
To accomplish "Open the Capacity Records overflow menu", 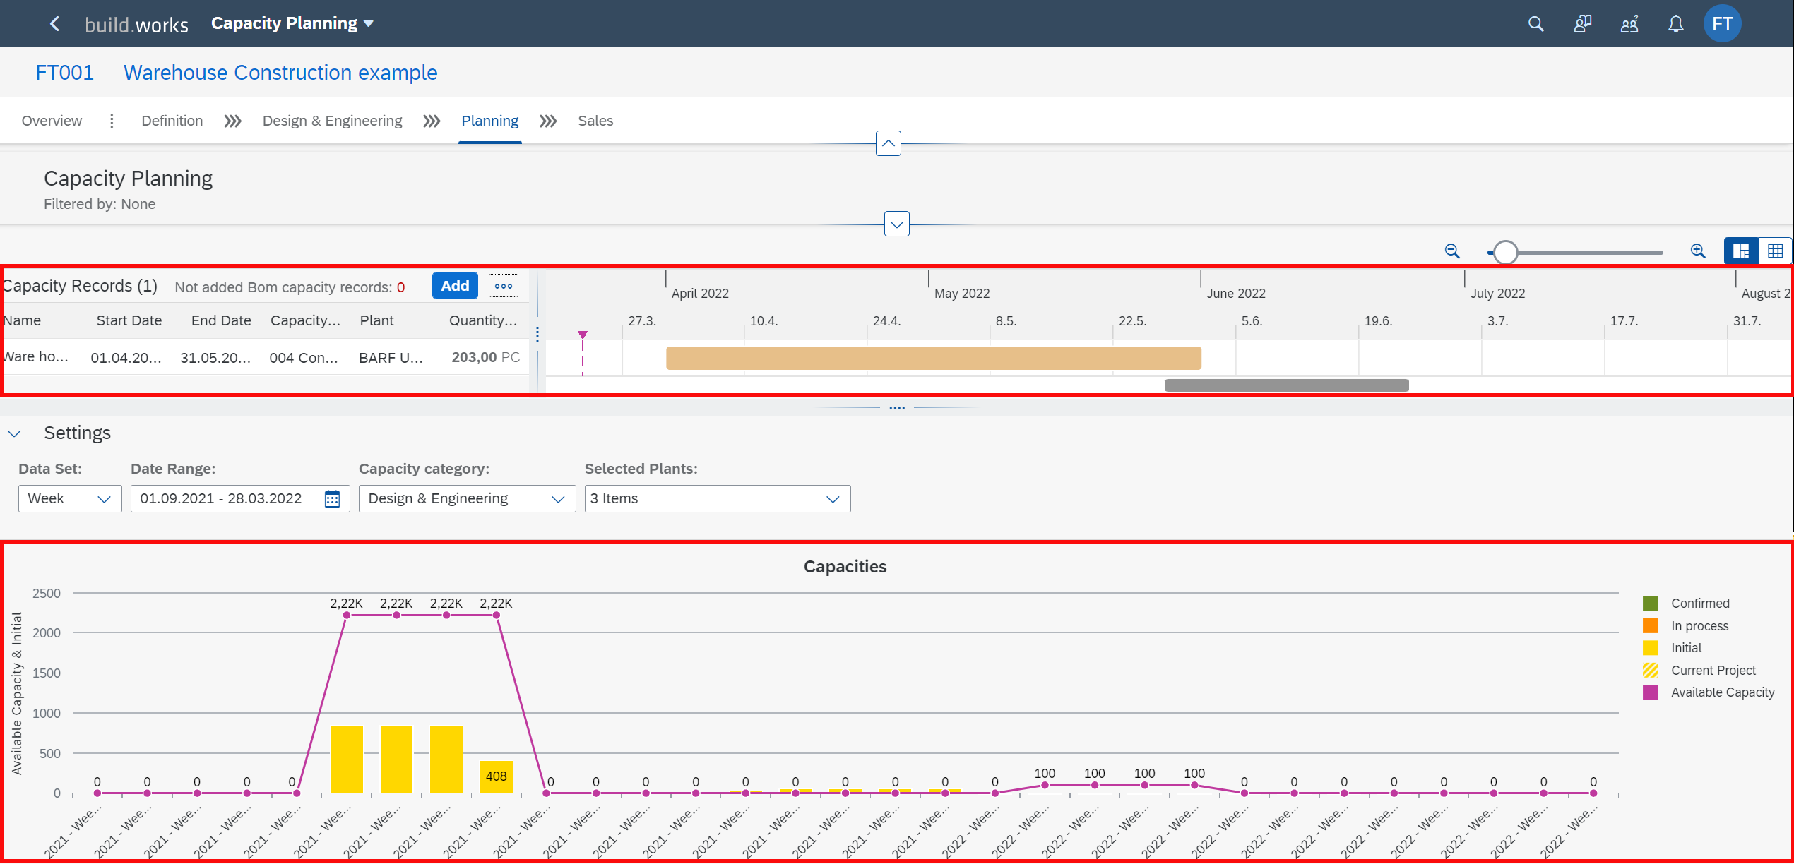I will tap(503, 286).
